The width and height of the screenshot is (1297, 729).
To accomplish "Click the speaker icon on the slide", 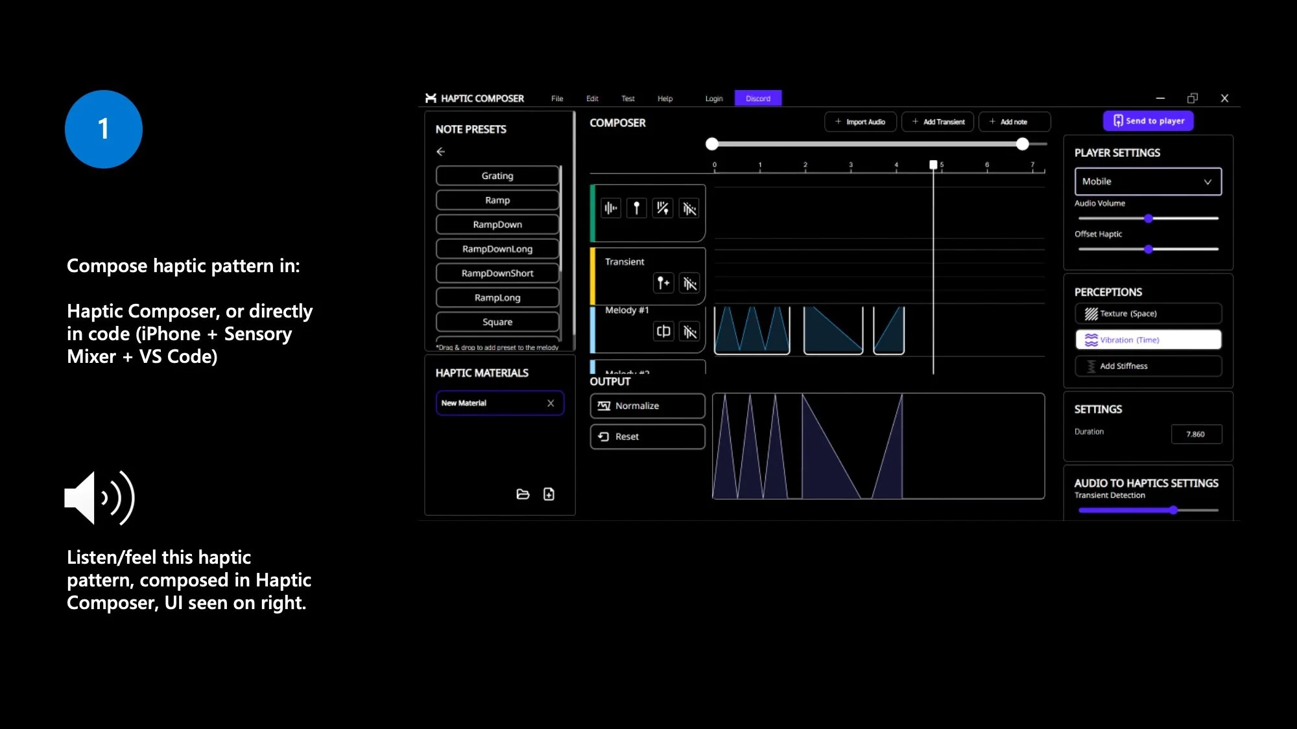I will coord(100,498).
